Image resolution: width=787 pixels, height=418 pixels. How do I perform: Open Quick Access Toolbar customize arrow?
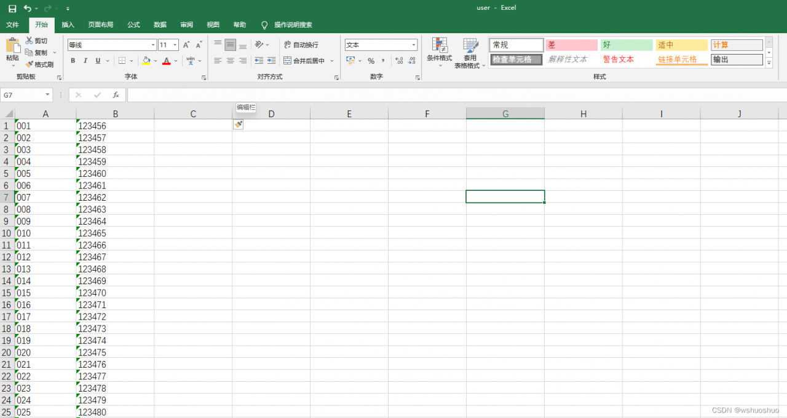(68, 9)
